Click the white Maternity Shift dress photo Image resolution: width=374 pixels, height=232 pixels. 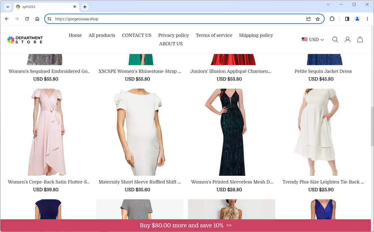(140, 132)
